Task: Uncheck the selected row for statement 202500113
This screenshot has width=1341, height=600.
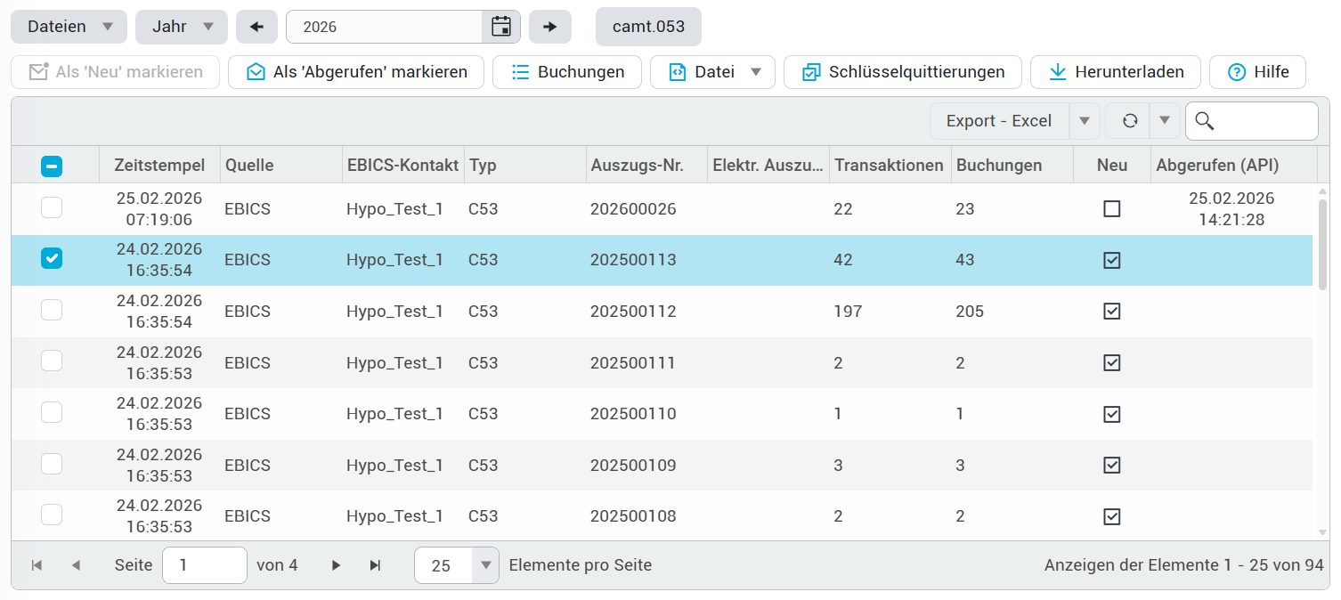Action: point(52,259)
